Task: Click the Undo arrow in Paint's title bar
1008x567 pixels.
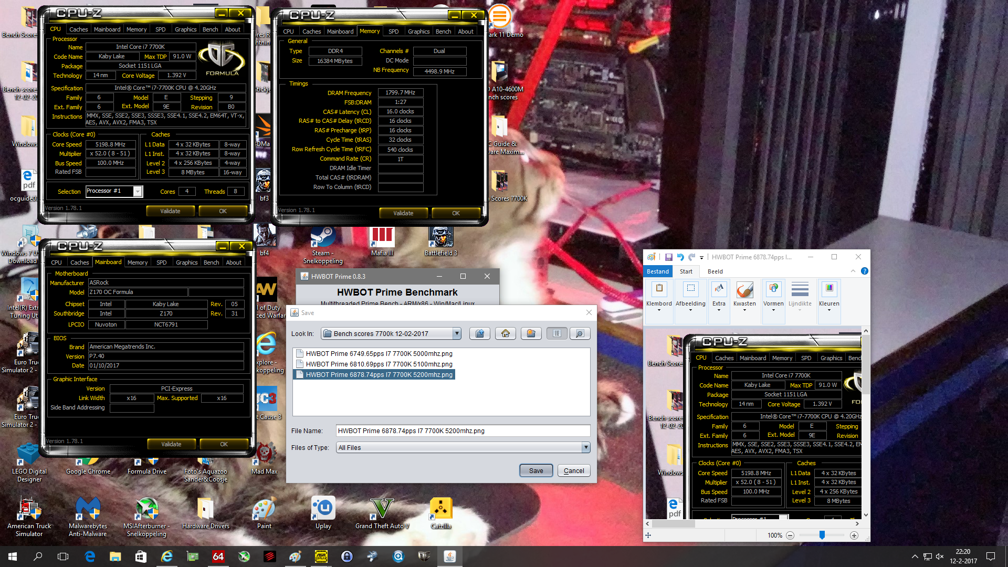Action: [680, 257]
